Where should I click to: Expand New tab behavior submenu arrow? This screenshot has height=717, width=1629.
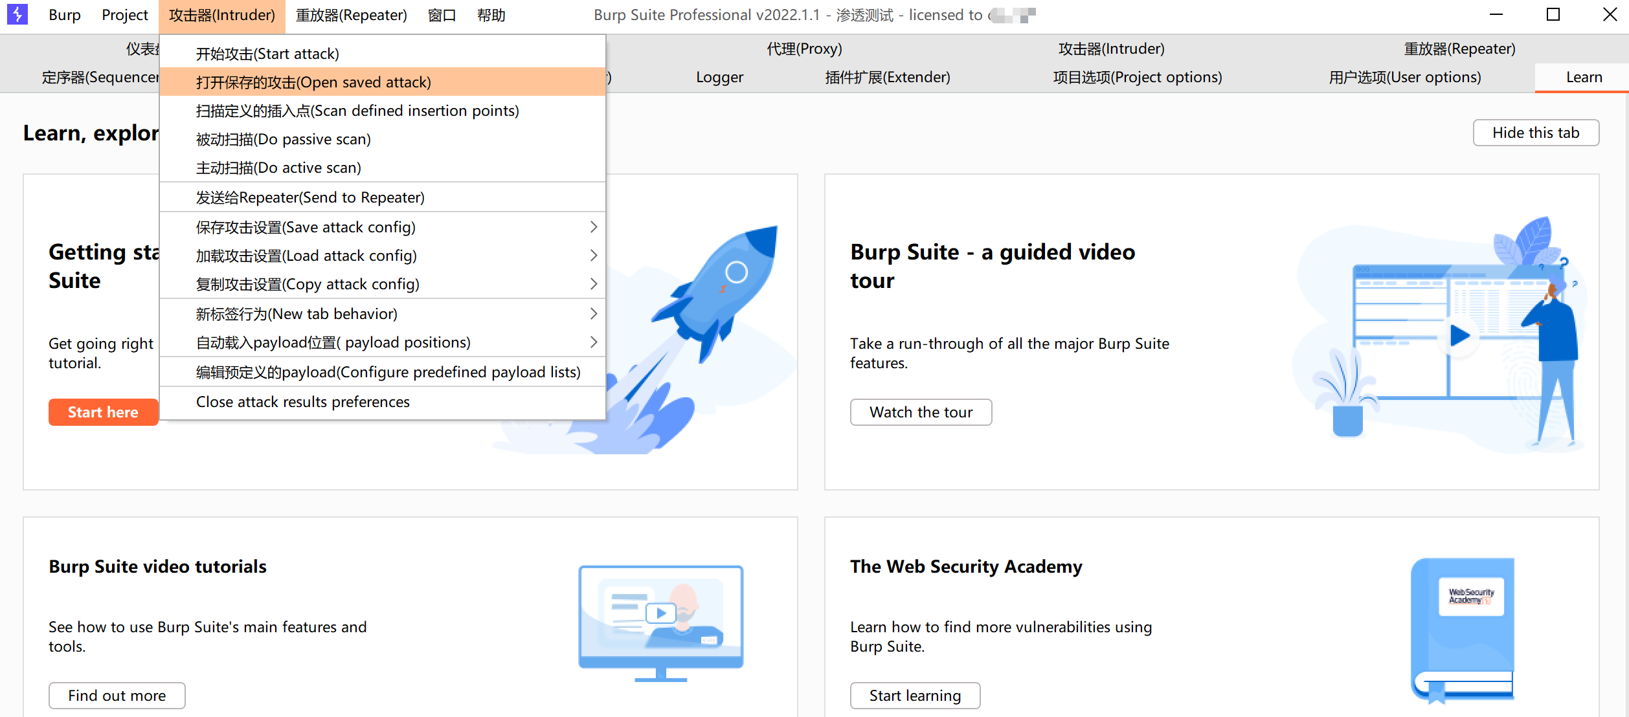pyautogui.click(x=593, y=314)
